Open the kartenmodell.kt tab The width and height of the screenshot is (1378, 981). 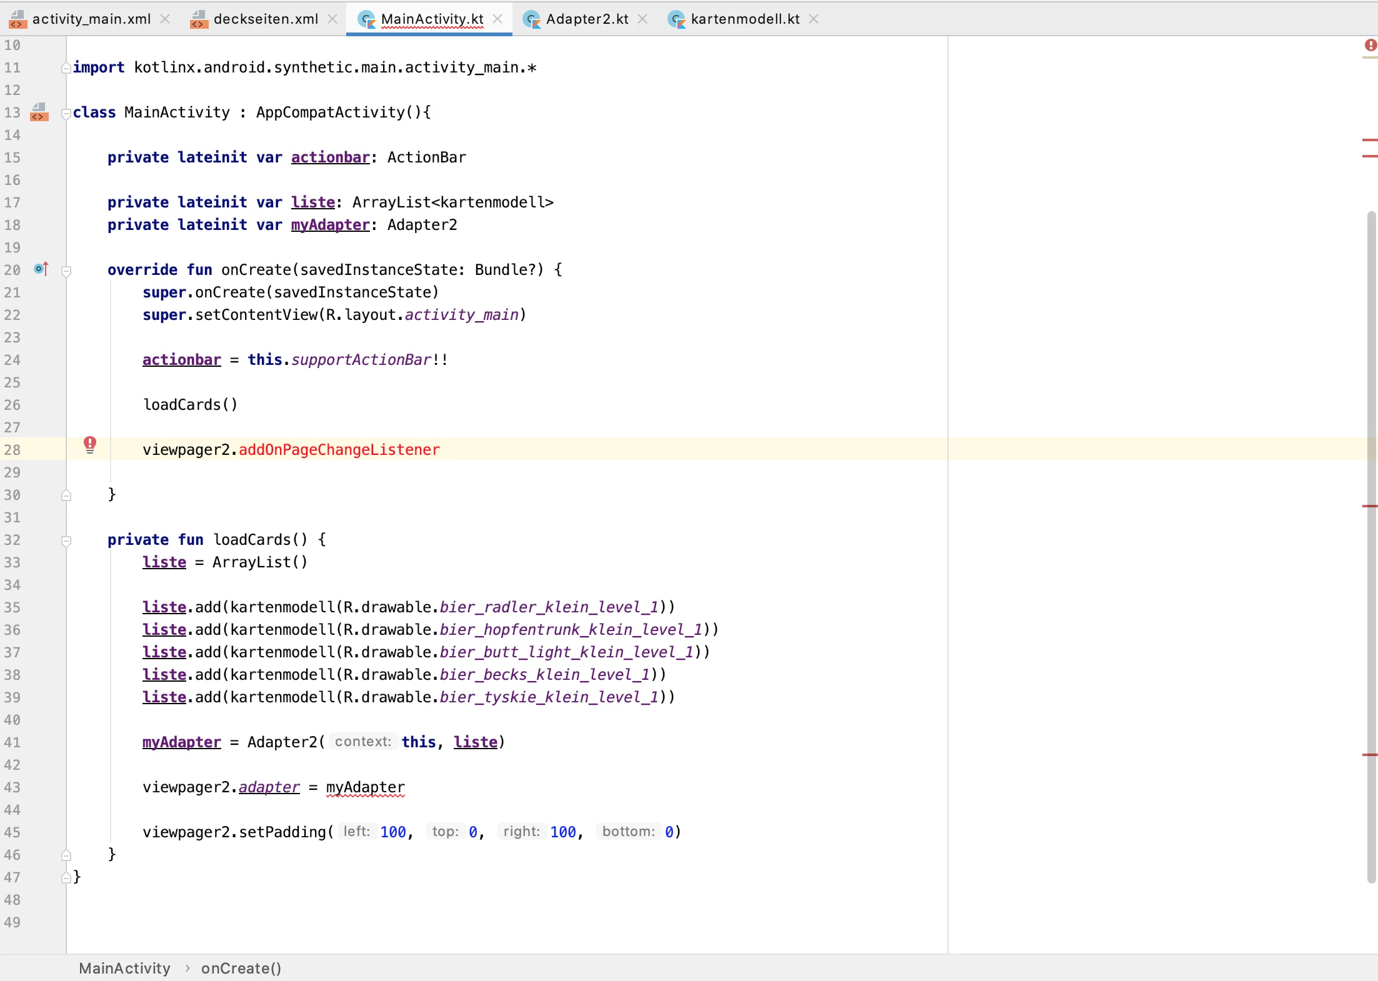[x=744, y=19]
